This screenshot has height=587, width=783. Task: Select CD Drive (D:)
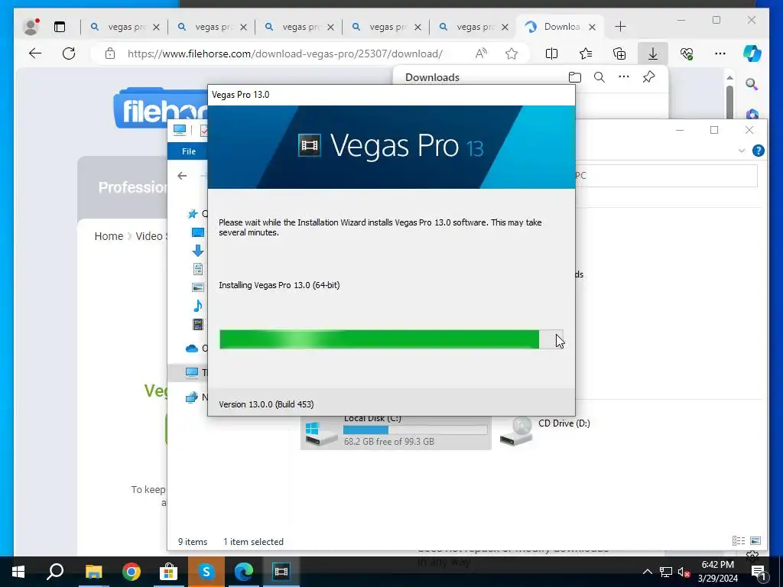pos(545,430)
